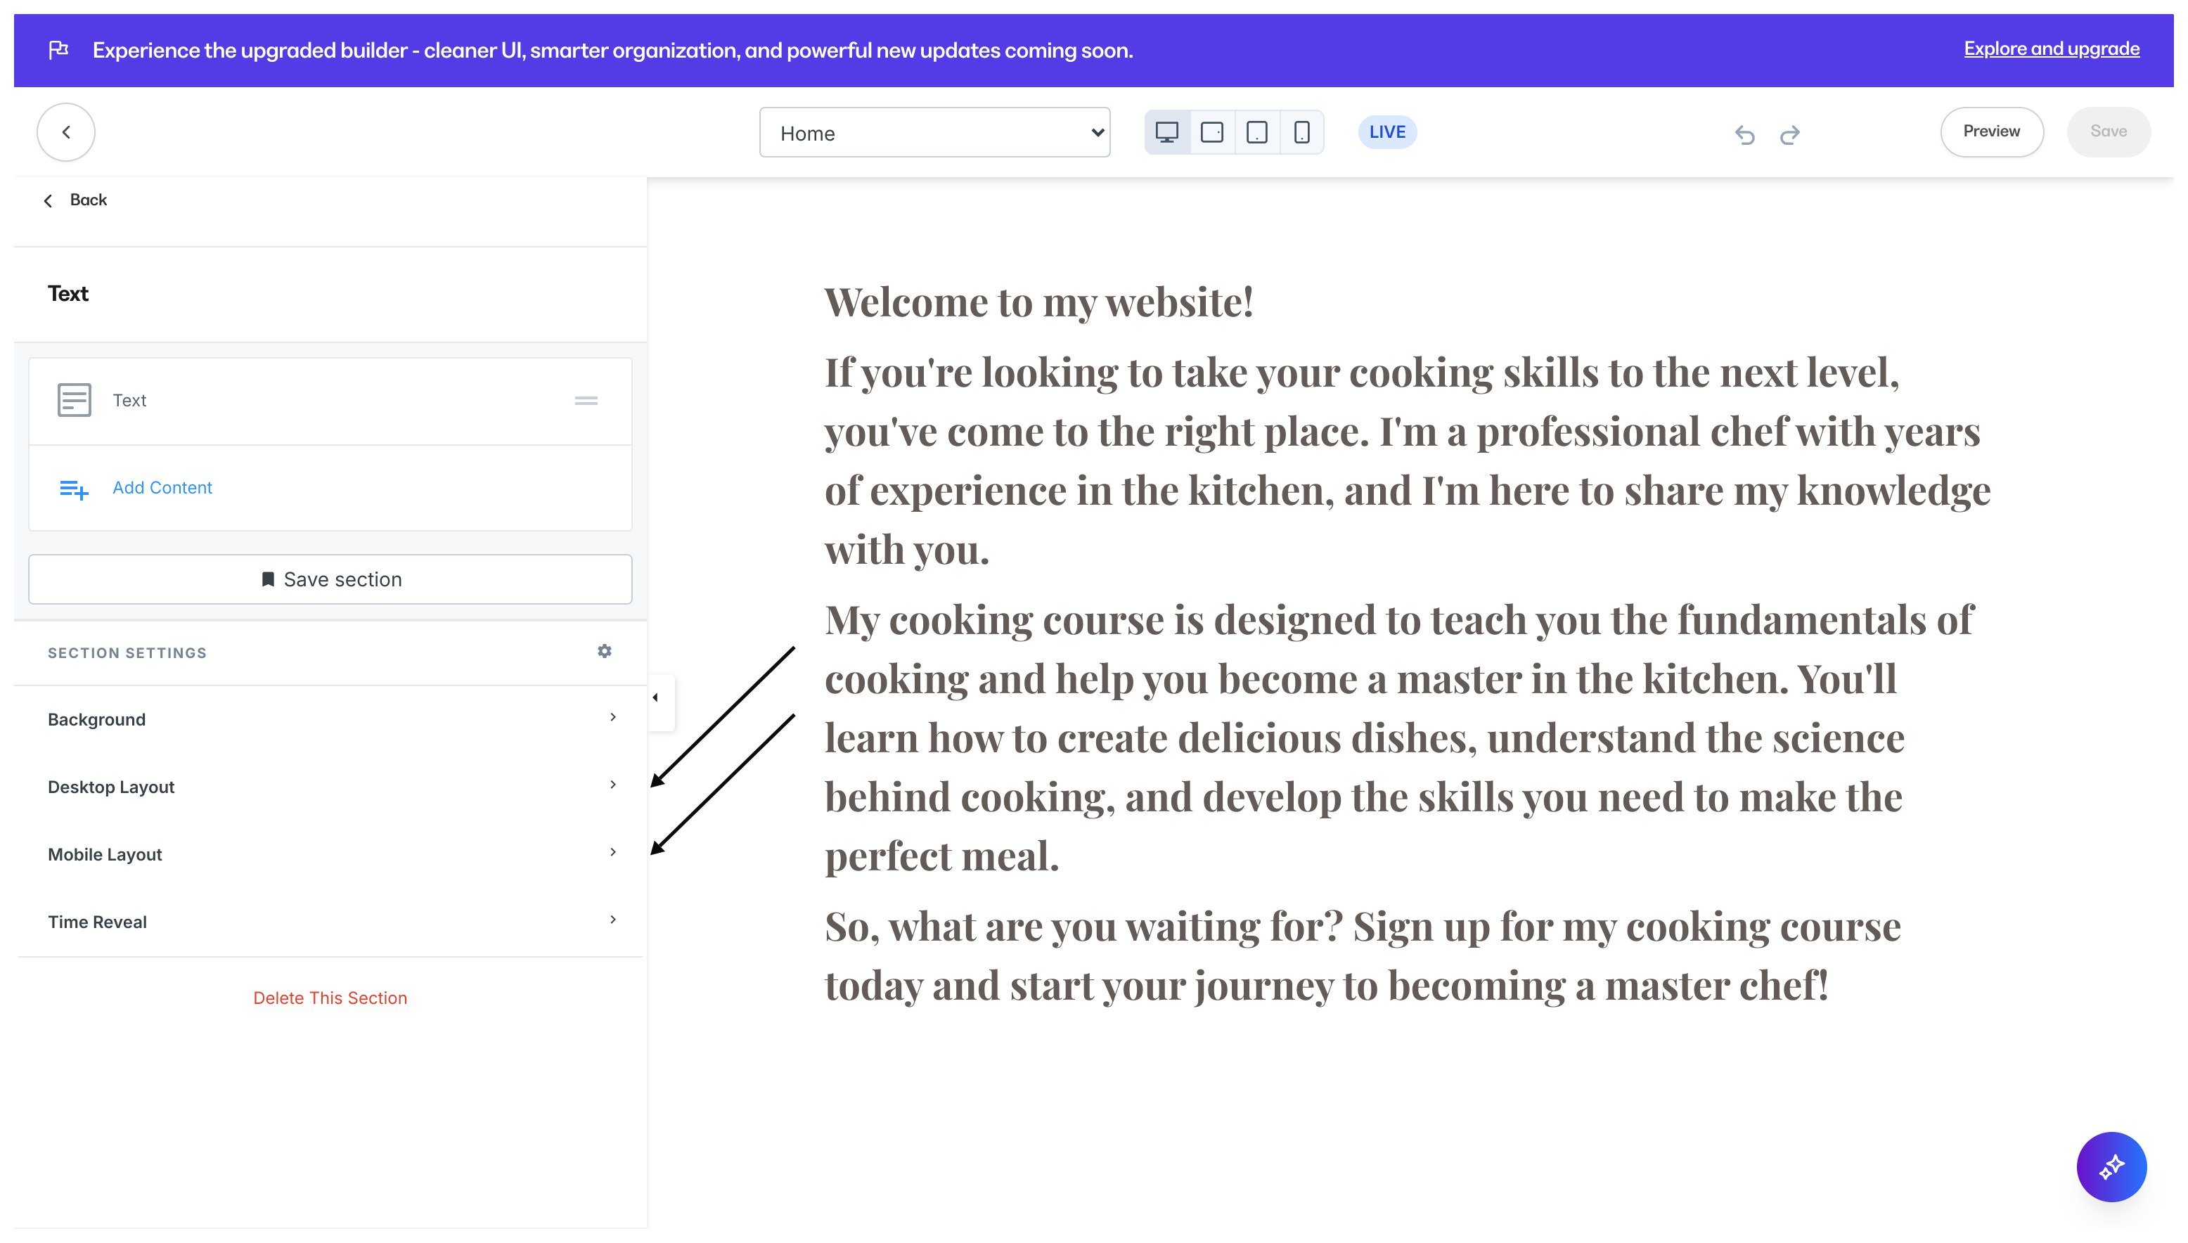The image size is (2188, 1243).
Task: Open section settings gear icon
Action: coord(605,651)
